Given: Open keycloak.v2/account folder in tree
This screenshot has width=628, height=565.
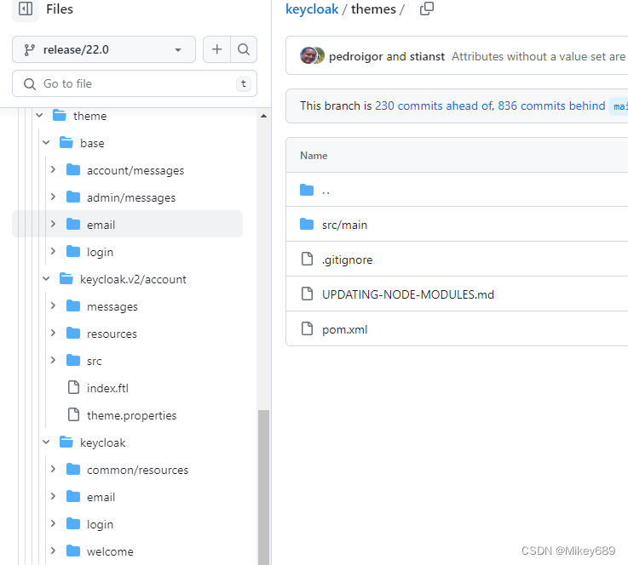Looking at the screenshot, I should coord(133,279).
